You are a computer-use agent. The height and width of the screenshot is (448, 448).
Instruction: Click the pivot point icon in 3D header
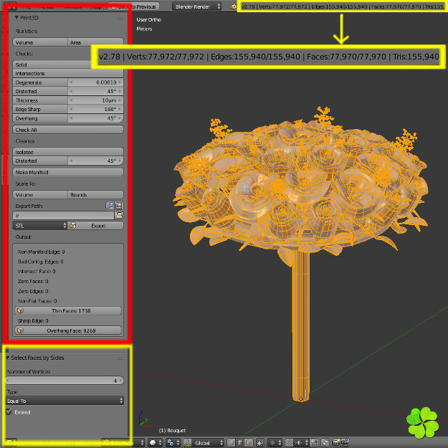click(x=170, y=442)
